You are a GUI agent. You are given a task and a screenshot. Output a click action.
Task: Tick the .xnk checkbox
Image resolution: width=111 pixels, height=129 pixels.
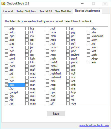point(88,62)
